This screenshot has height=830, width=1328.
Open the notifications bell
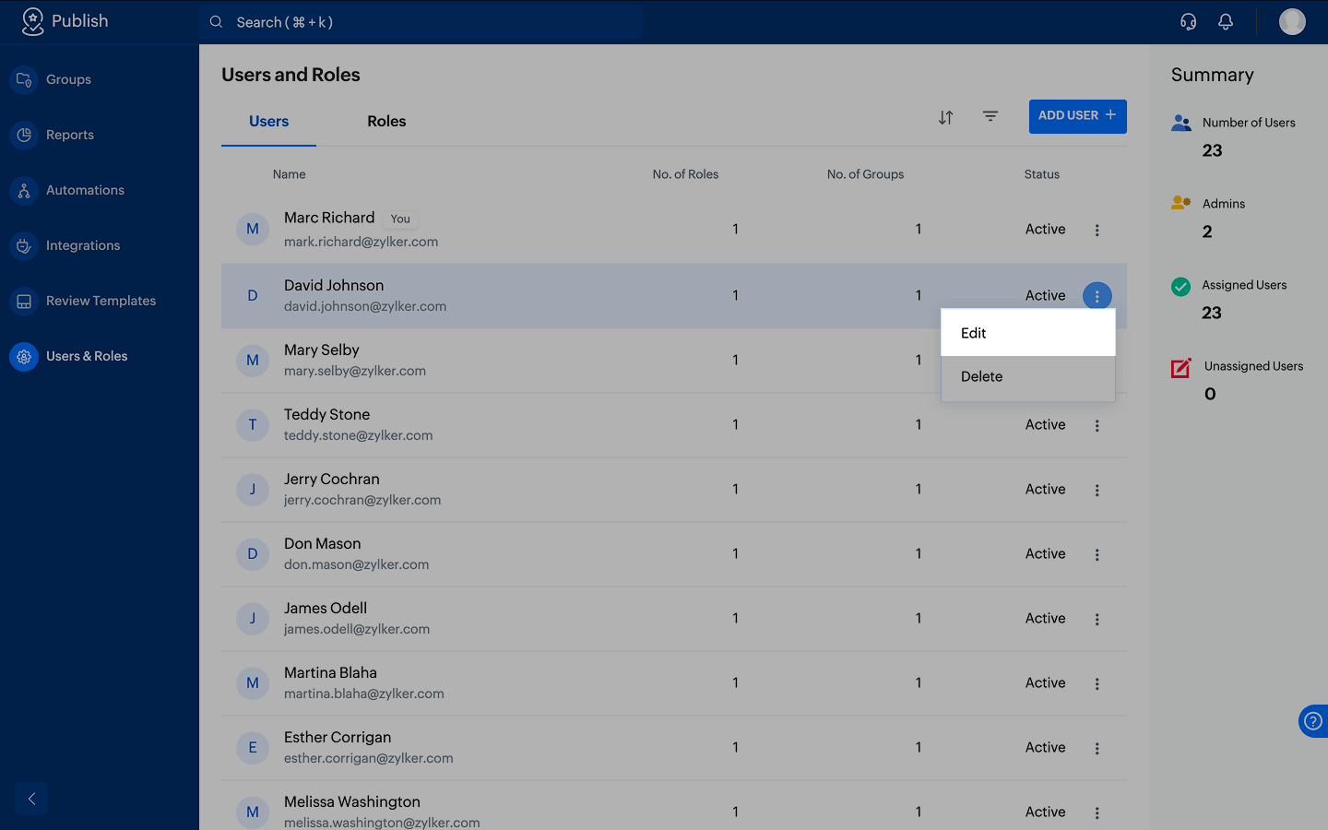1226,21
